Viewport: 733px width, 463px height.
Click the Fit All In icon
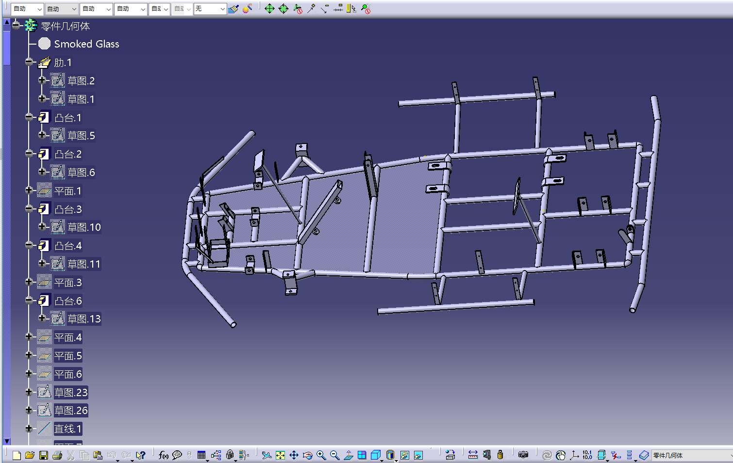click(x=280, y=455)
